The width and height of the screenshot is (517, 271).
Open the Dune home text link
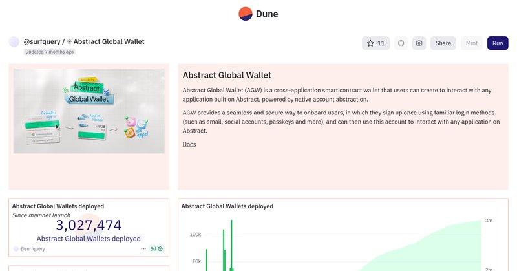[267, 14]
